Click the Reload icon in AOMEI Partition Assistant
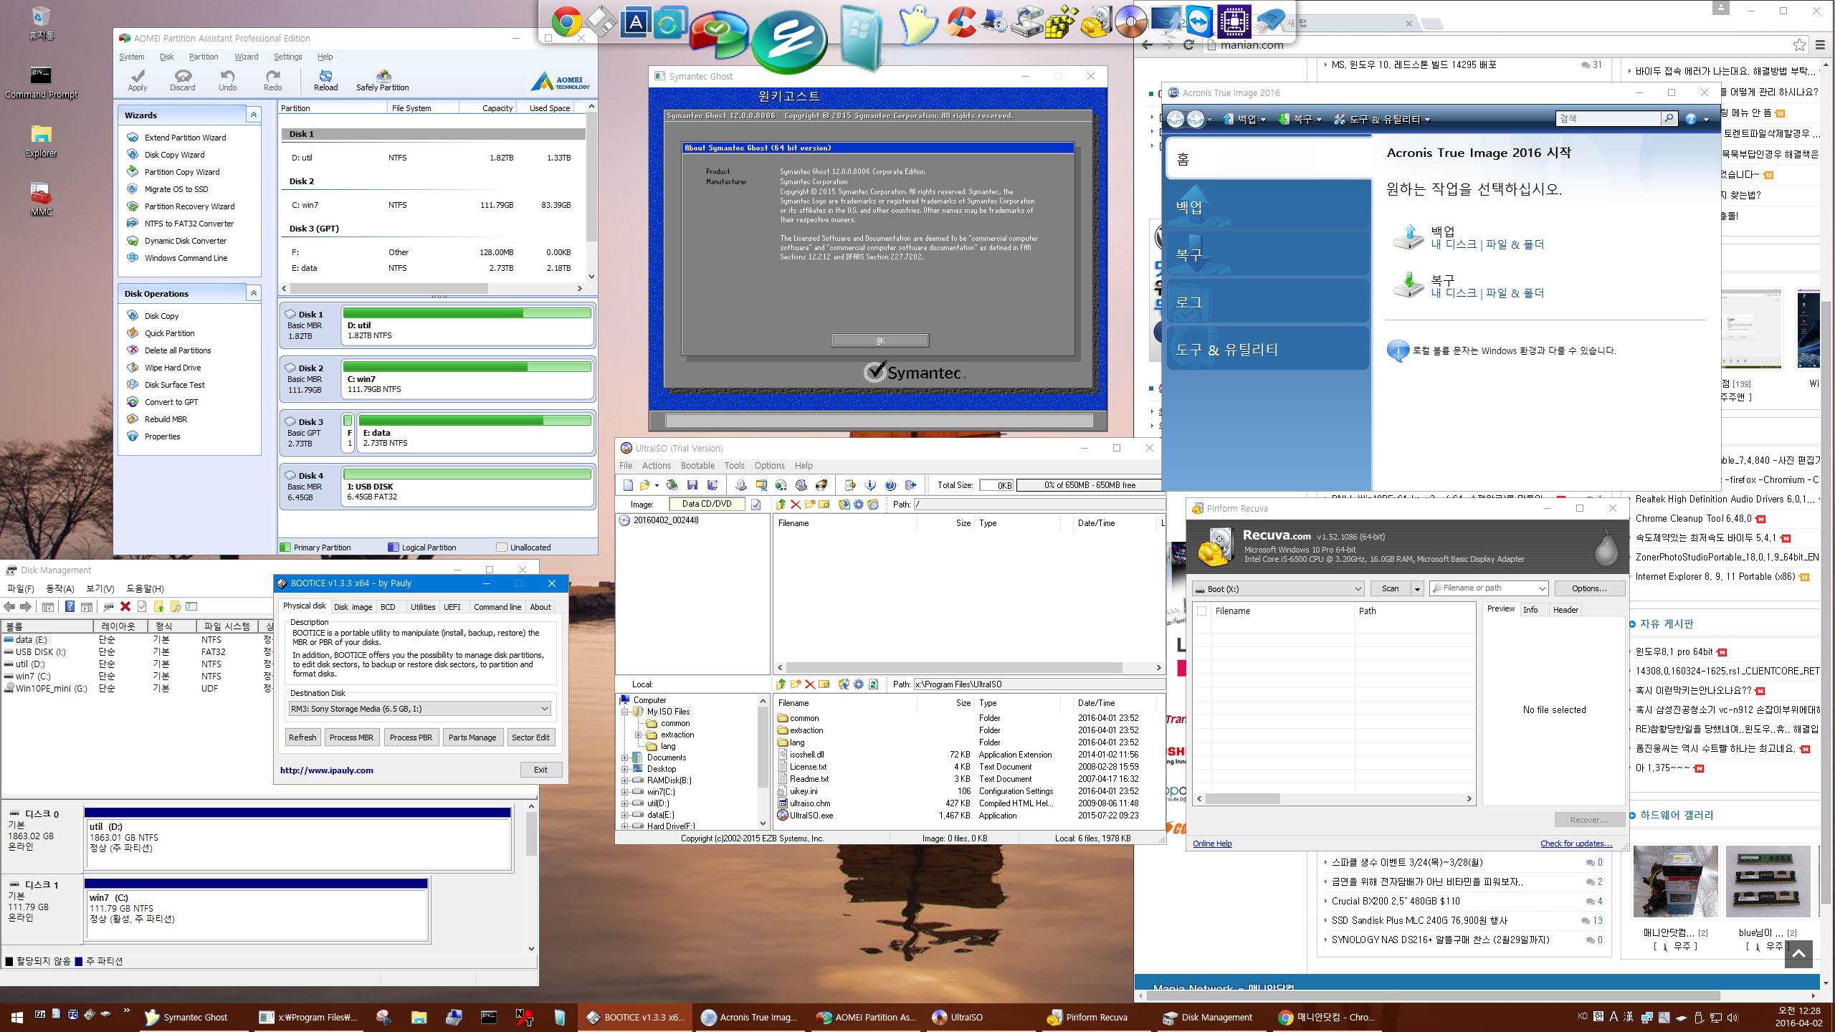Screen dimensions: 1835x1032 click(x=325, y=80)
